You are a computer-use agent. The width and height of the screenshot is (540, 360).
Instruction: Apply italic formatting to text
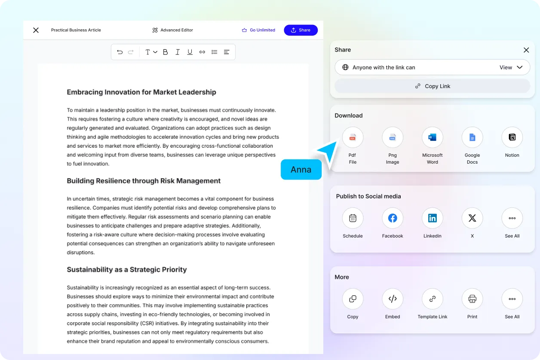(178, 52)
